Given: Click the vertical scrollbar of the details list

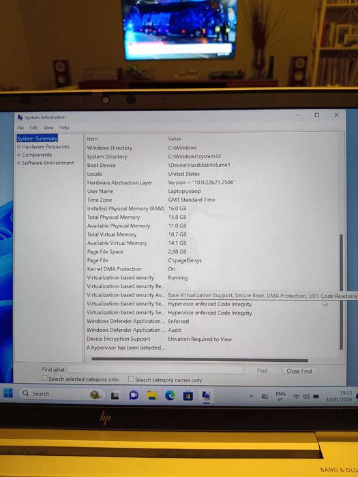Looking at the screenshot, I should coord(341,292).
